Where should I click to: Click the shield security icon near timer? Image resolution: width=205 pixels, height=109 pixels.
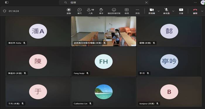pyautogui.click(x=5, y=11)
